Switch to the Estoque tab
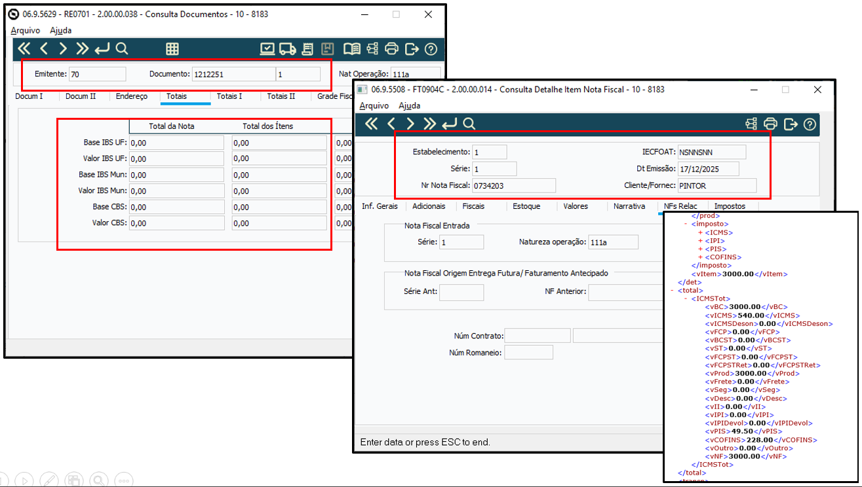Viewport: 862px width, 487px height. pyautogui.click(x=526, y=206)
